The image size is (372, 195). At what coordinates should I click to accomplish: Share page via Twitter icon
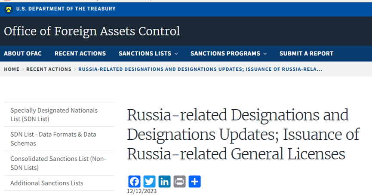pyautogui.click(x=150, y=182)
